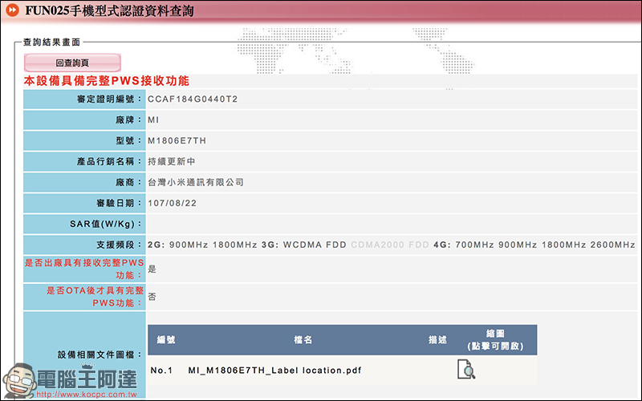Image resolution: width=642 pixels, height=401 pixels.
Task: Click the 設備相關文件圖檔 label
Action: click(x=100, y=354)
